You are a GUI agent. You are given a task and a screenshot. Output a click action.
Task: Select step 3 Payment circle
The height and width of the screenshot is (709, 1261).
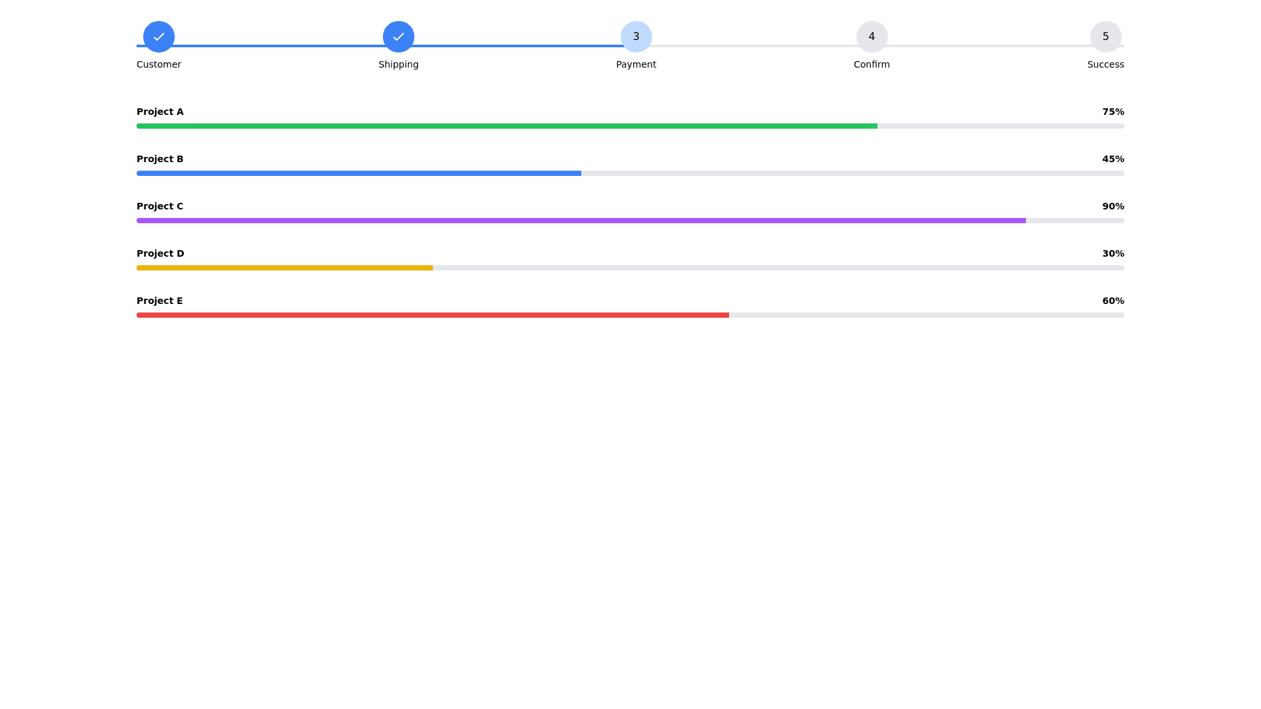(x=636, y=37)
